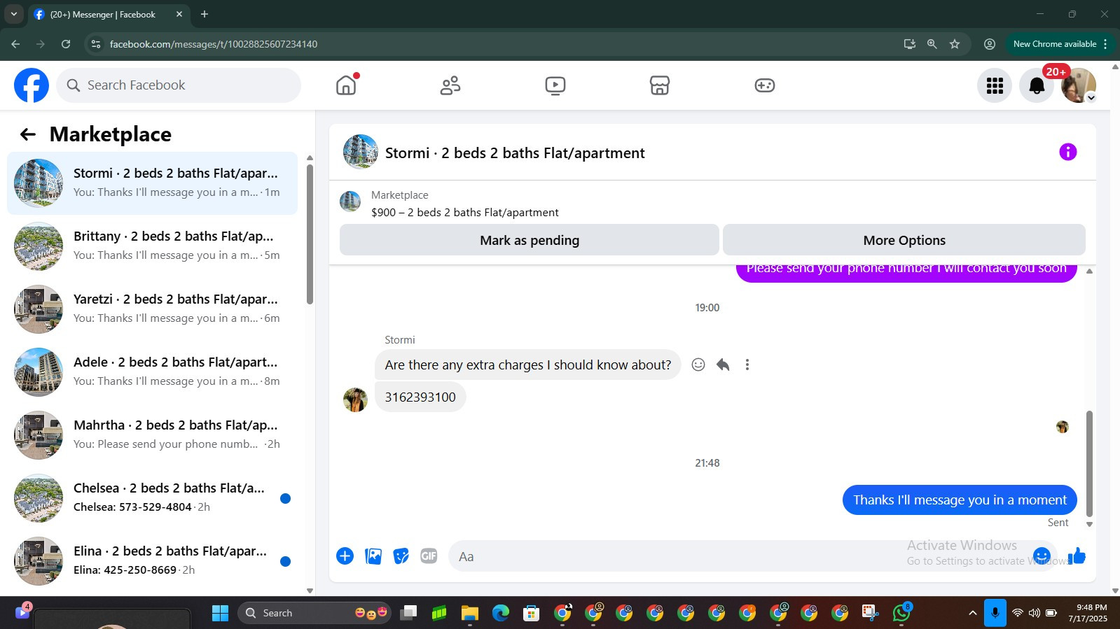This screenshot has width=1120, height=629.
Task: Open more options for extra charges message
Action: [747, 365]
